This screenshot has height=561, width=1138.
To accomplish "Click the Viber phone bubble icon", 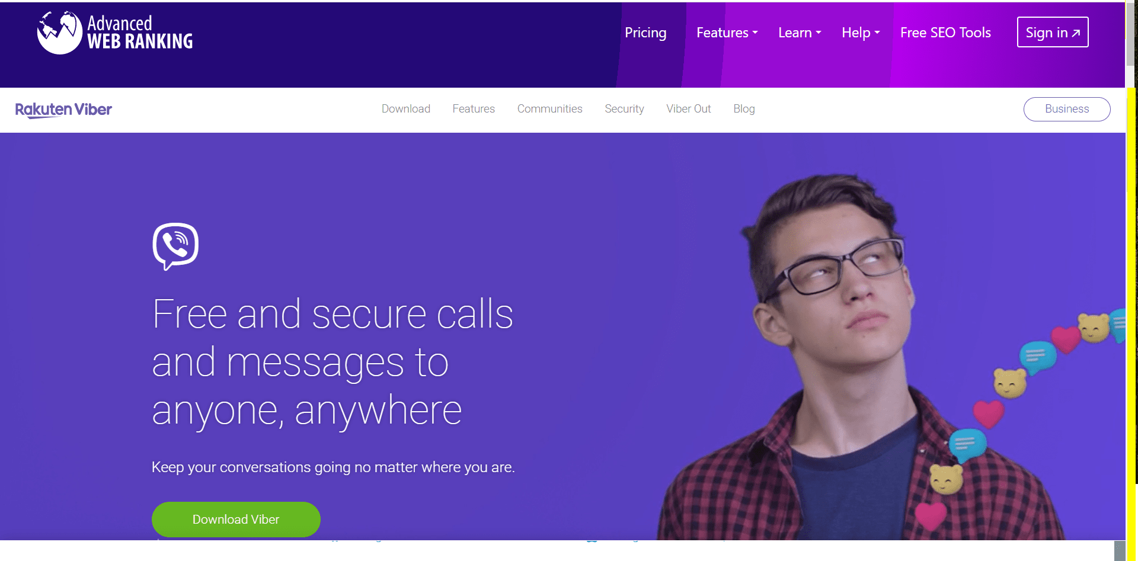I will 175,246.
